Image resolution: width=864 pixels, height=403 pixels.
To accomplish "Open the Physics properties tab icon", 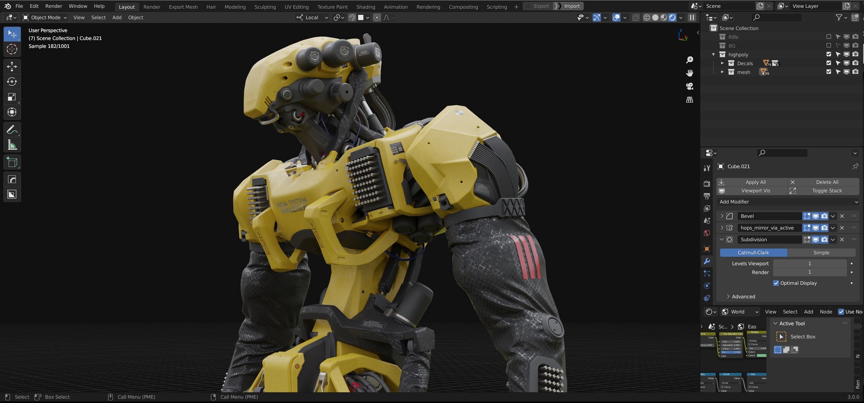I will coord(707,286).
